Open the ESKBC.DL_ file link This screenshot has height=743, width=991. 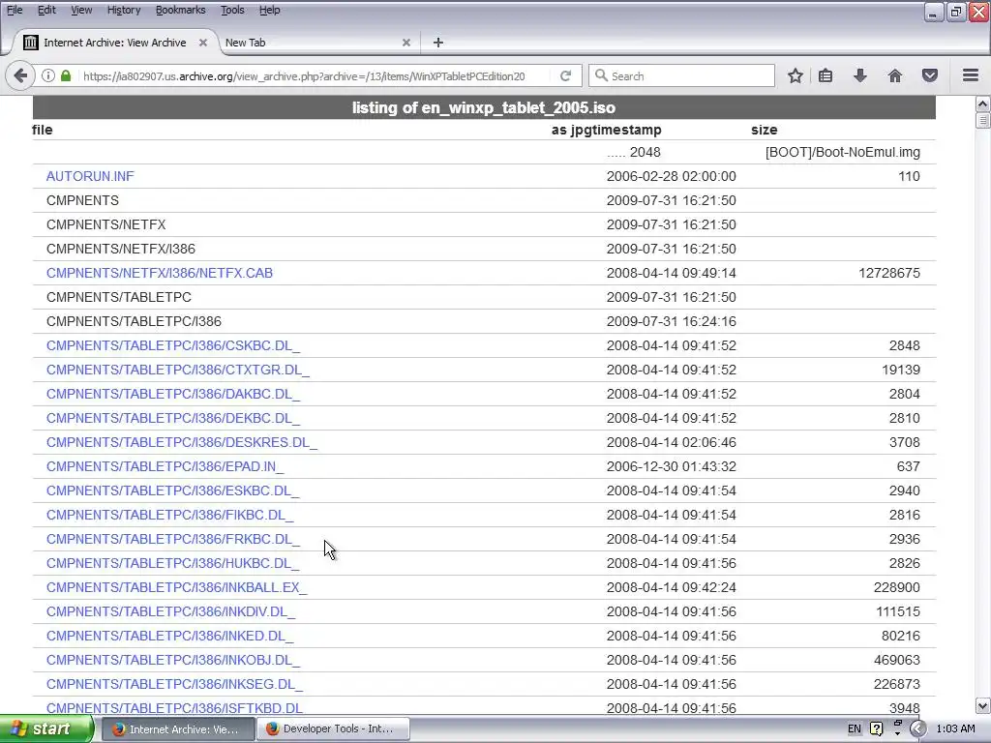coord(173,490)
